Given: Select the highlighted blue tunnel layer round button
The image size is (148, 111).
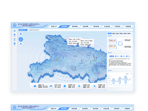Looking at the screenshot, I should pos(21,39).
